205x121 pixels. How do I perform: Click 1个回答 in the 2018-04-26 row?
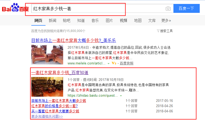pos(132,106)
